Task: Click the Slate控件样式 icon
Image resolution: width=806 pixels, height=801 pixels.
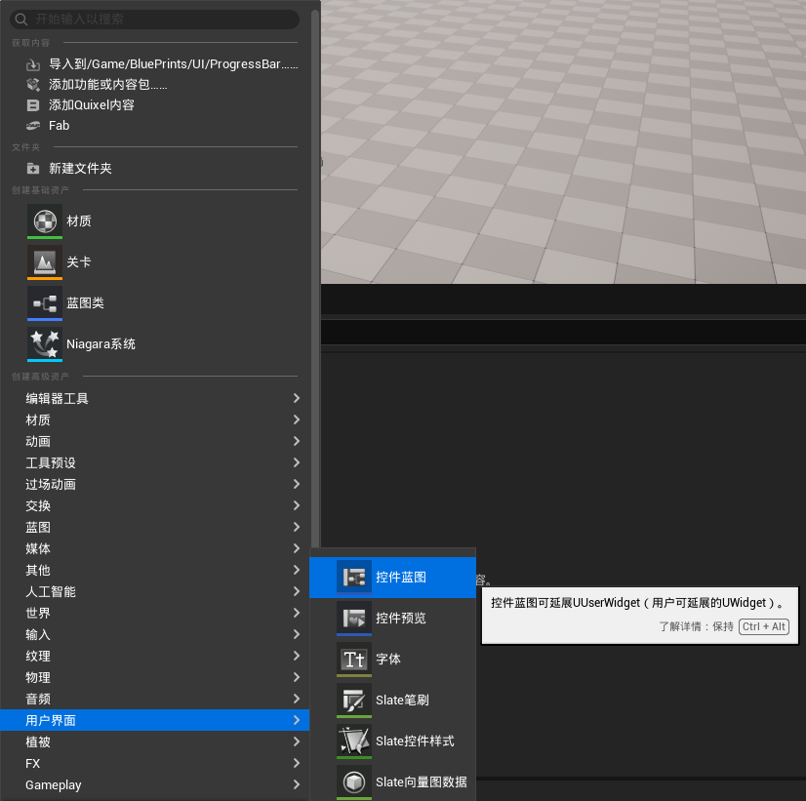Action: [354, 741]
